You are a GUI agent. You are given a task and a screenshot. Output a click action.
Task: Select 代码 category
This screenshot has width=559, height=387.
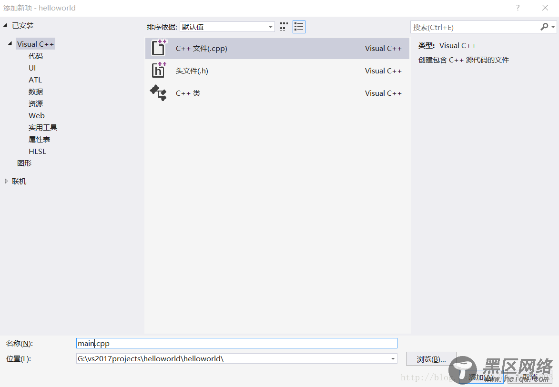(x=36, y=56)
